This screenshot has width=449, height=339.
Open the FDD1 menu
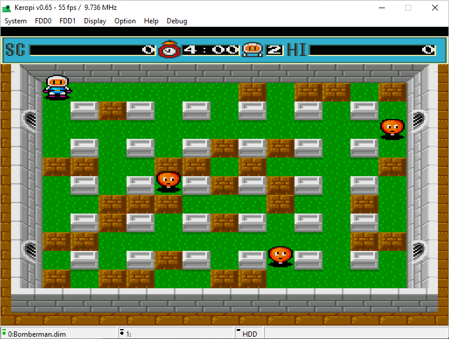pyautogui.click(x=67, y=21)
